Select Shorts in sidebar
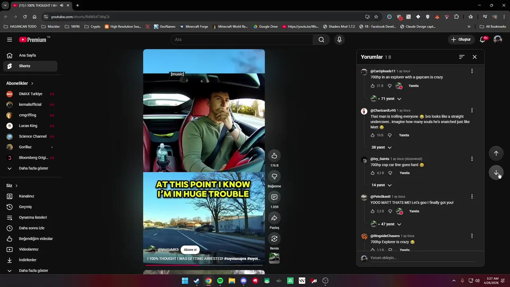Screen dimensions: 510x287 coord(30,66)
